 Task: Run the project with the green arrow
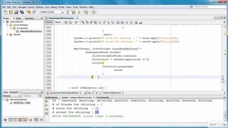click(79, 12)
